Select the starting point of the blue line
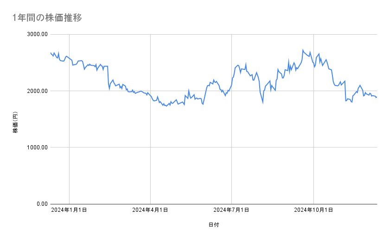This screenshot has width=389, height=240. pyautogui.click(x=51, y=53)
